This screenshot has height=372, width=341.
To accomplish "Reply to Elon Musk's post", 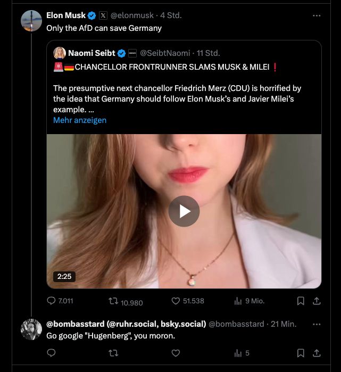I will 52,301.
